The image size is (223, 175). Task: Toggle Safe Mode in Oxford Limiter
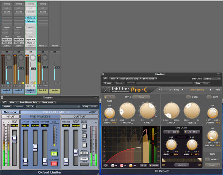coord(54,163)
